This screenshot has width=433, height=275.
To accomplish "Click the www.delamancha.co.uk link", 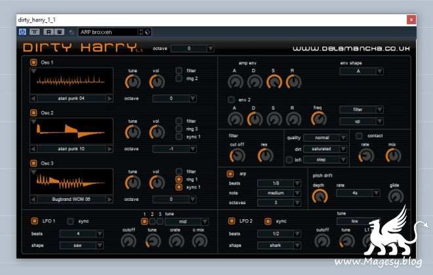I will click(x=351, y=49).
